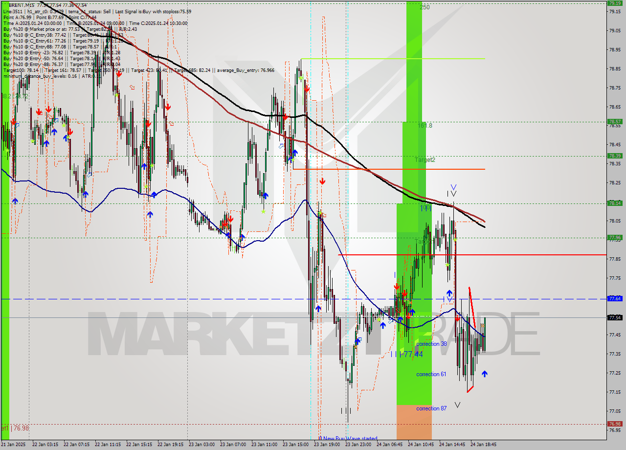Select the '23 Jan 11:00' time label
This screenshot has width=626, height=450.
[265, 445]
